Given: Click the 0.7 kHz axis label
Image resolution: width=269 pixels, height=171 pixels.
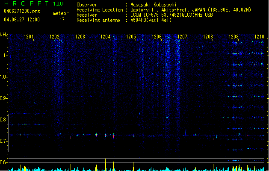Looking at the screenshot, I should [x=4, y=141].
